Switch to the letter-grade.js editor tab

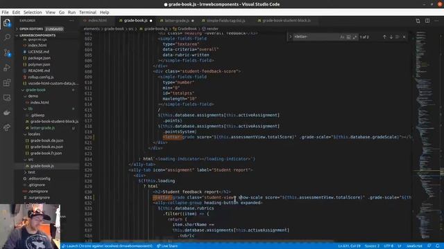coord(177,21)
